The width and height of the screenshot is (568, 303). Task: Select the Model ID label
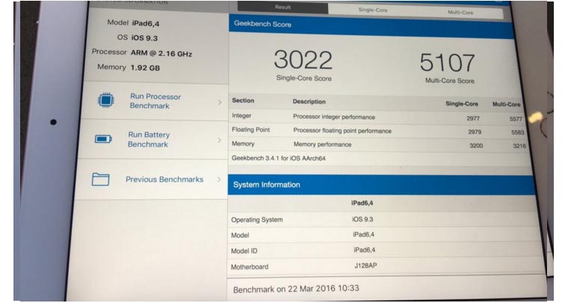click(244, 251)
